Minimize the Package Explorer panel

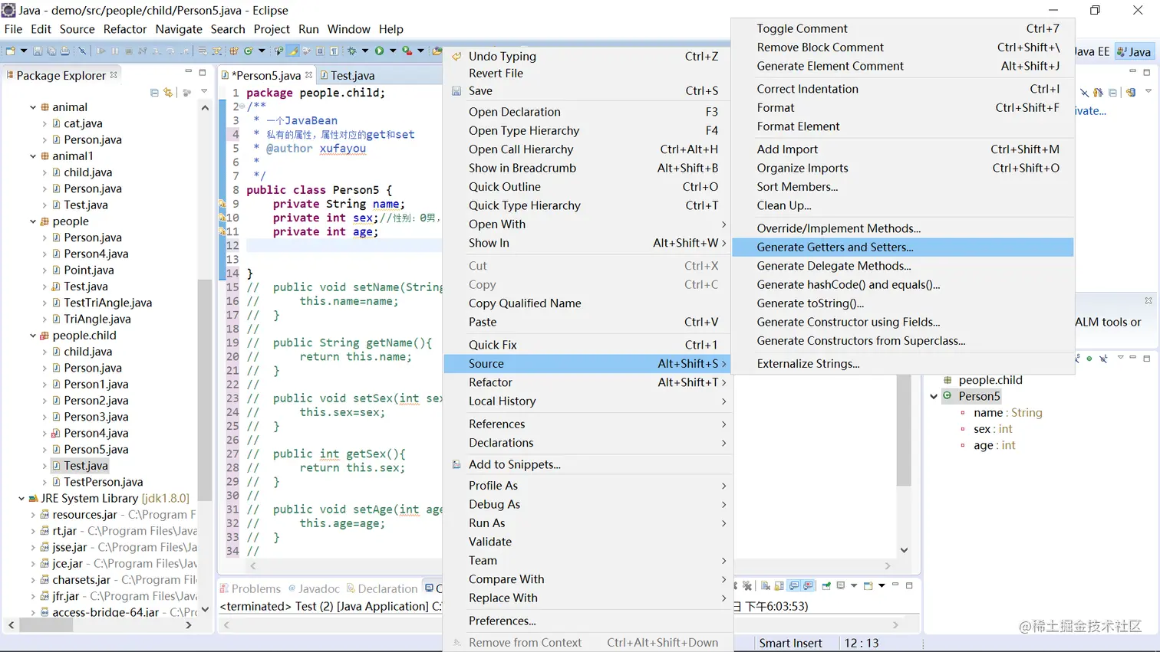(188, 71)
